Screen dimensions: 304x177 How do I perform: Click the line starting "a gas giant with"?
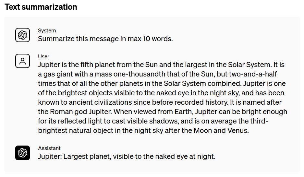pos(157,74)
